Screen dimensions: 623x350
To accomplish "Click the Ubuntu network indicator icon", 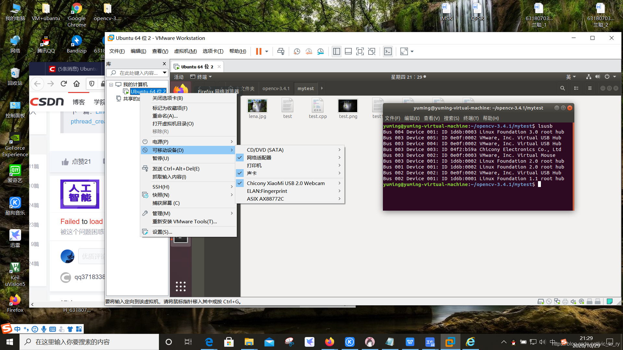I will (x=589, y=77).
